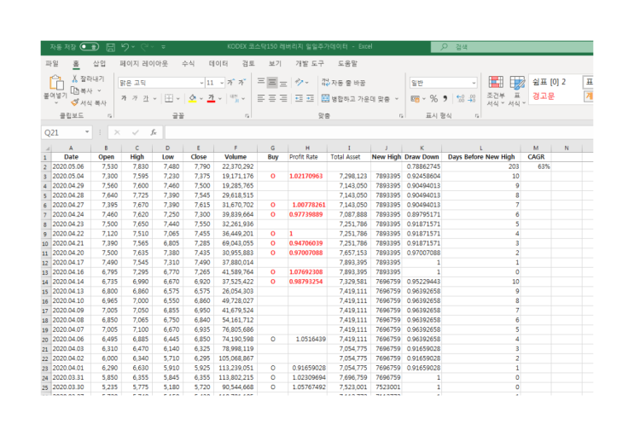
Task: Click the Paste clipboard icon
Action: point(56,83)
